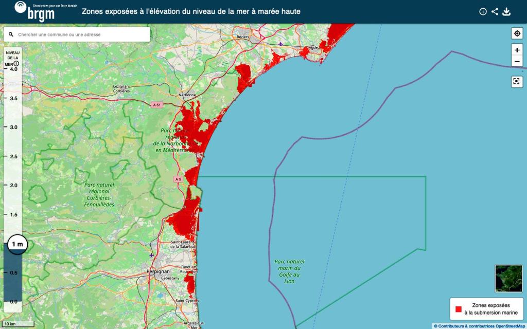Click the magnifier icon in the search box
Viewport: 527px width, 329px height.
click(11, 34)
